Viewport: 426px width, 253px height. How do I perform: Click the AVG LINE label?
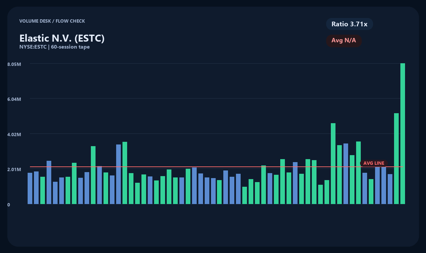click(x=374, y=163)
